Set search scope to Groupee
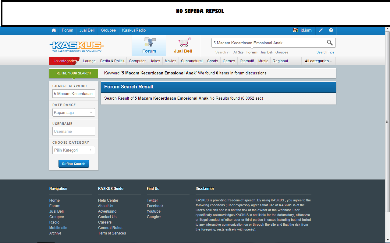This screenshot has width=390, height=243. (282, 52)
